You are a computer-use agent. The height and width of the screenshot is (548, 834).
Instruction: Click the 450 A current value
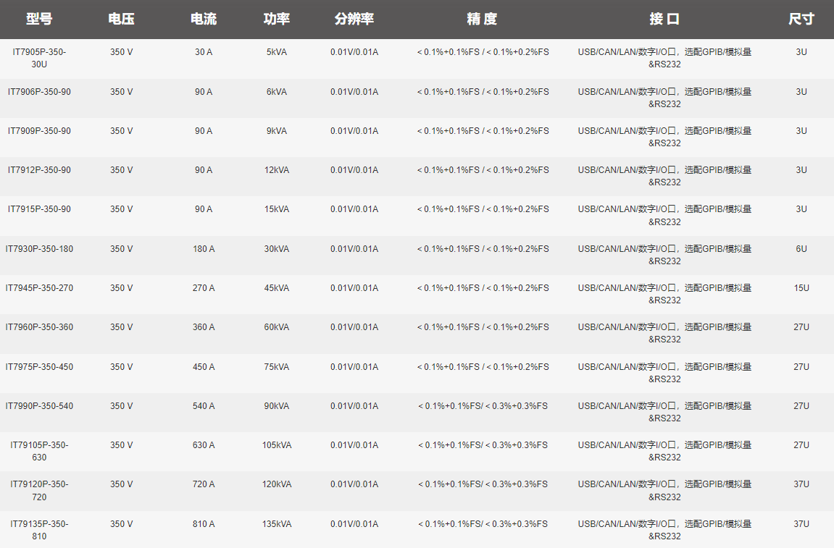coord(204,367)
